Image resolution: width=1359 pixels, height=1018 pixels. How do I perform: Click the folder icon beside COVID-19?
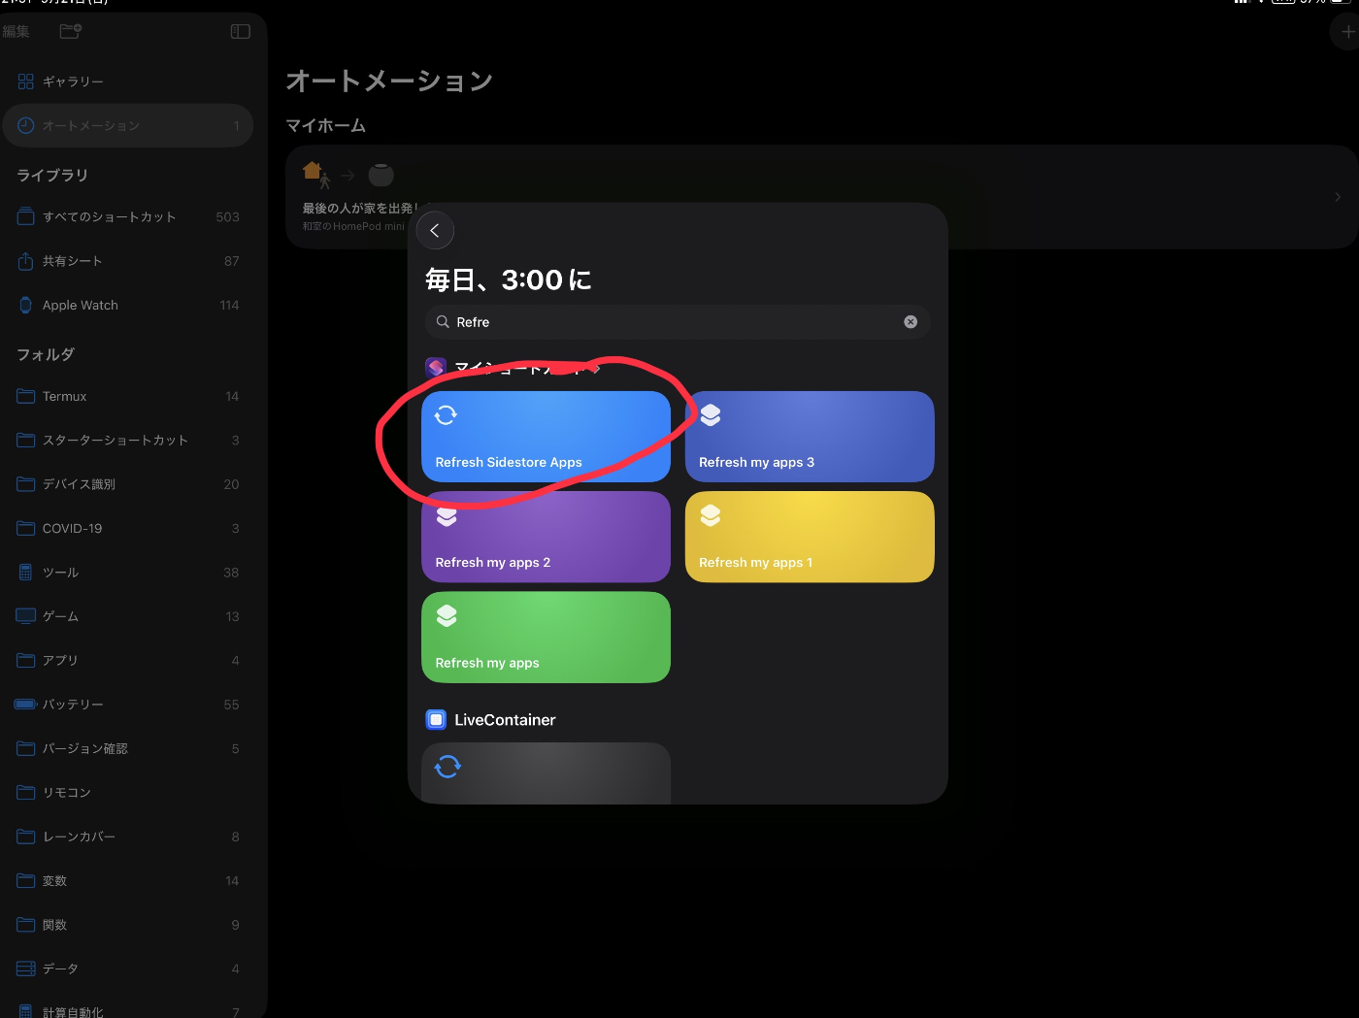coord(26,528)
